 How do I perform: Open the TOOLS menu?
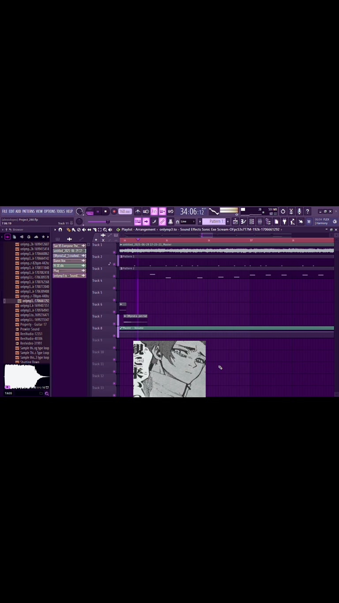60,211
